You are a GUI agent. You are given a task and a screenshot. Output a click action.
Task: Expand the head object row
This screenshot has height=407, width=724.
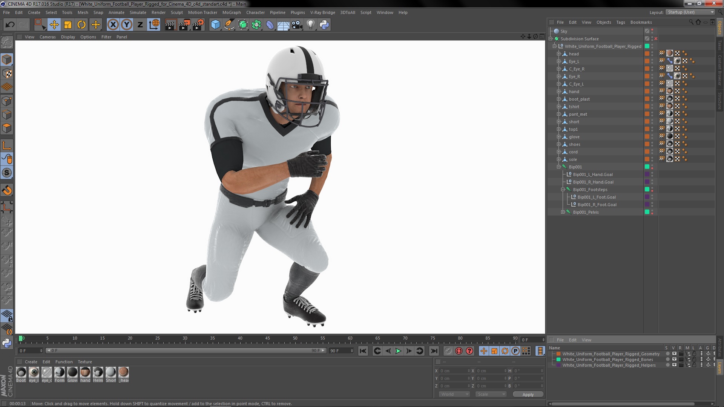(559, 54)
